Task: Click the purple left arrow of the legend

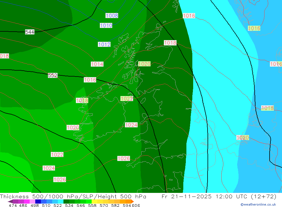Action: pyautogui.click(x=10, y=201)
